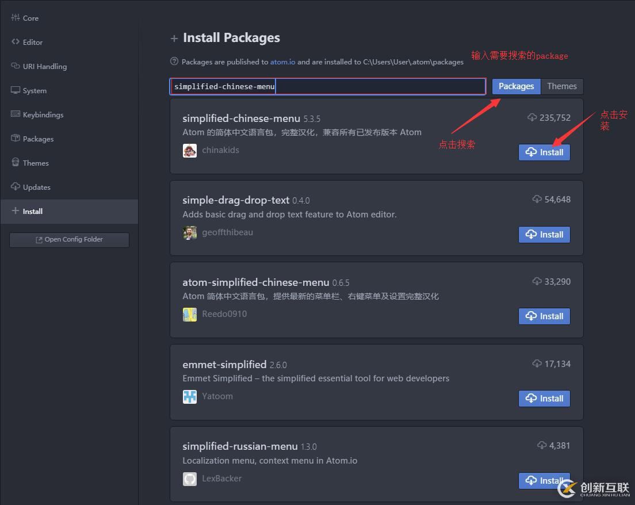635x505 pixels.
Task: Open the simple-drag-drop-text package title
Action: click(x=236, y=200)
